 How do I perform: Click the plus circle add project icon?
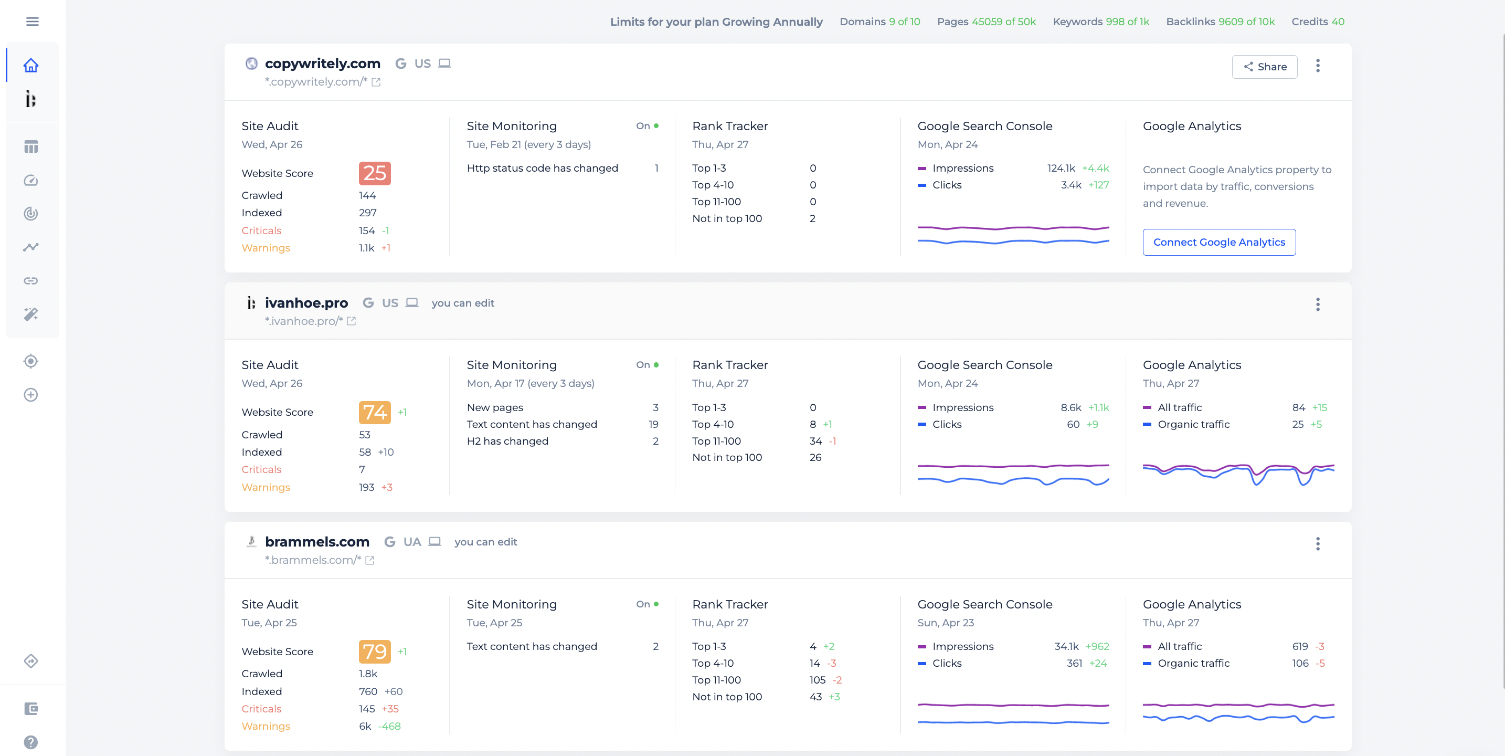(31, 395)
